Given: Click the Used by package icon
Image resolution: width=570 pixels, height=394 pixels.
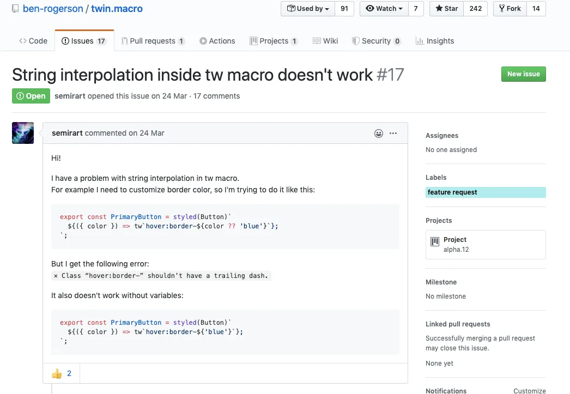Looking at the screenshot, I should click(291, 8).
